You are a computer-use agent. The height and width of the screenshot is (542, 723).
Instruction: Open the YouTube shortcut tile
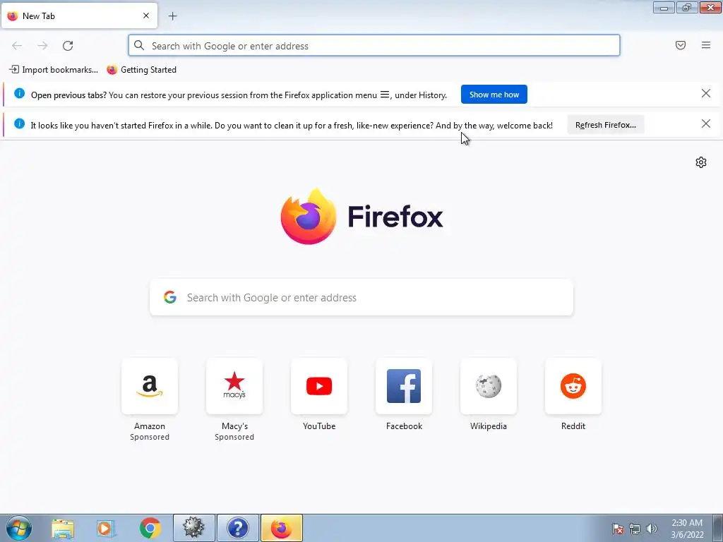click(x=319, y=386)
